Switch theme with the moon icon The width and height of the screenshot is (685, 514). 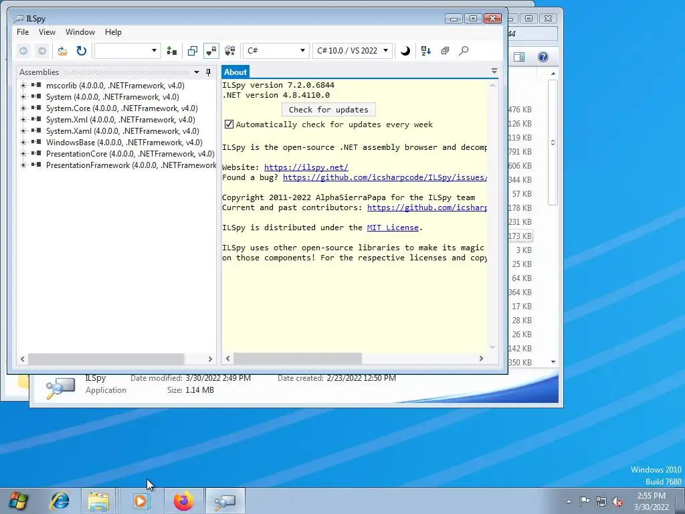point(405,51)
